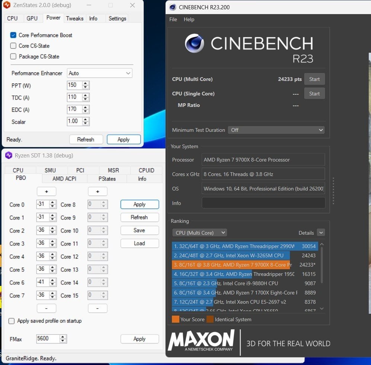Switch to Tweaks tab in ZenStates
The image size is (371, 365).
74,19
